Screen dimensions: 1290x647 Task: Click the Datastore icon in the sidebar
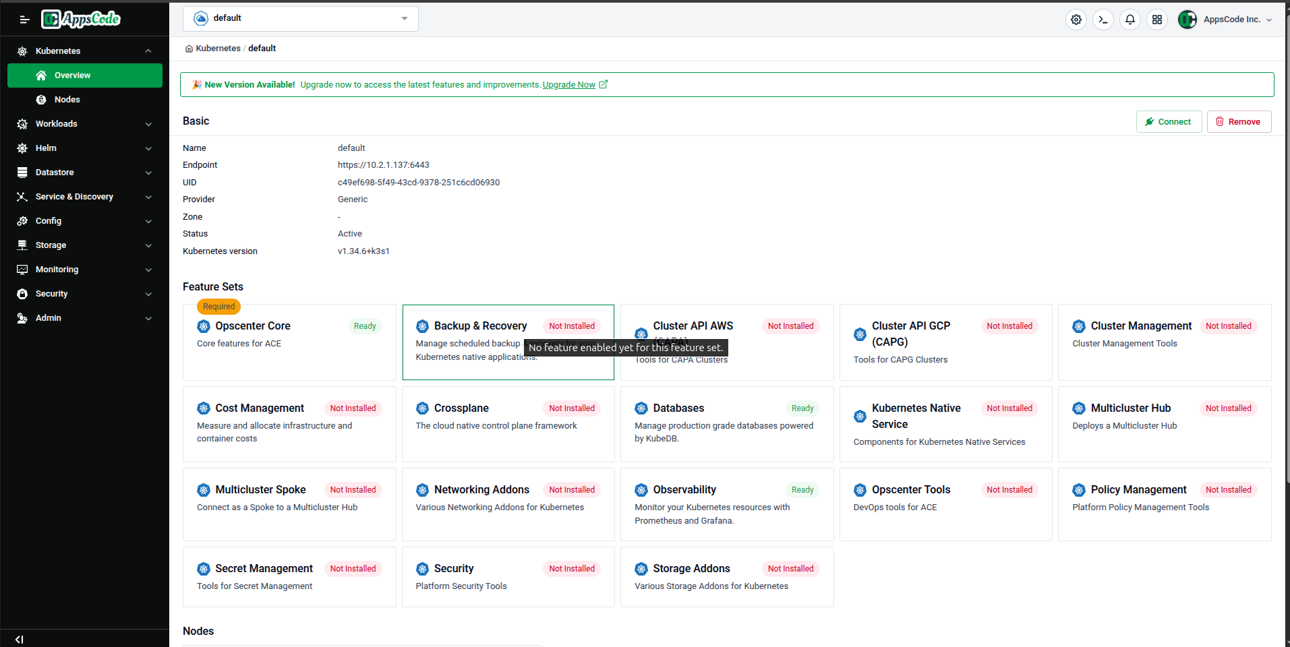point(22,172)
